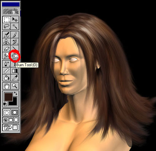This screenshot has height=151, width=156.
Task: Select the Eraser tool
Action: [x=7, y=49]
